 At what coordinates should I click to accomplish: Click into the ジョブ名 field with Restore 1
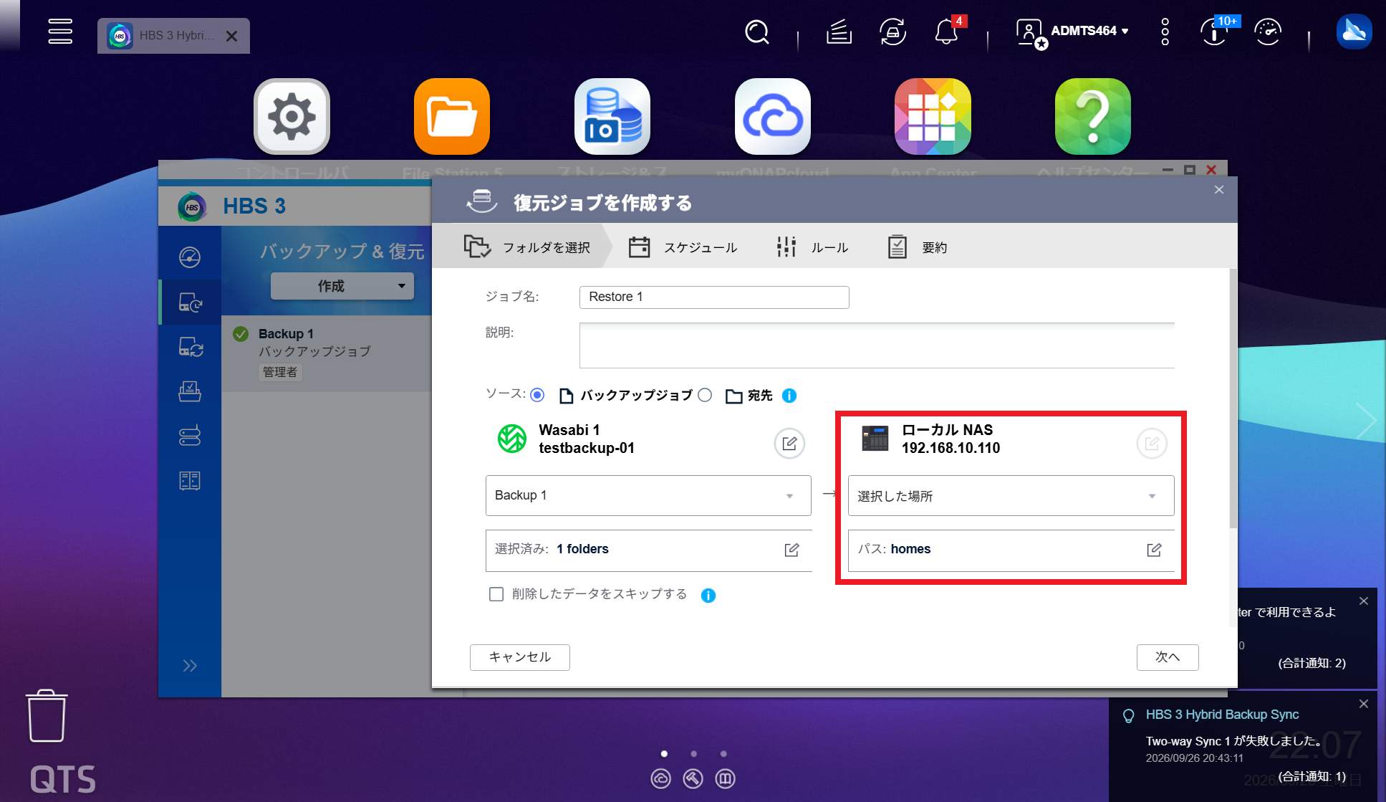point(714,297)
